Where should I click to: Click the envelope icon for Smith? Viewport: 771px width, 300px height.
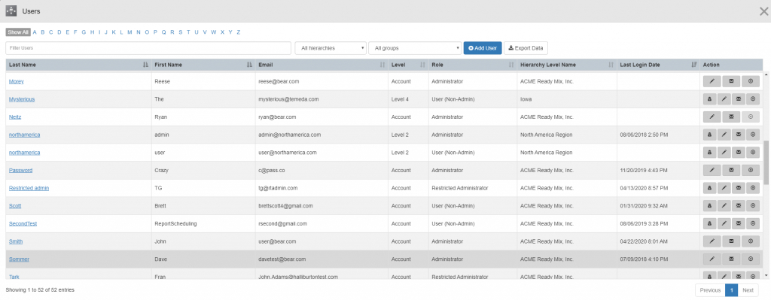click(731, 241)
